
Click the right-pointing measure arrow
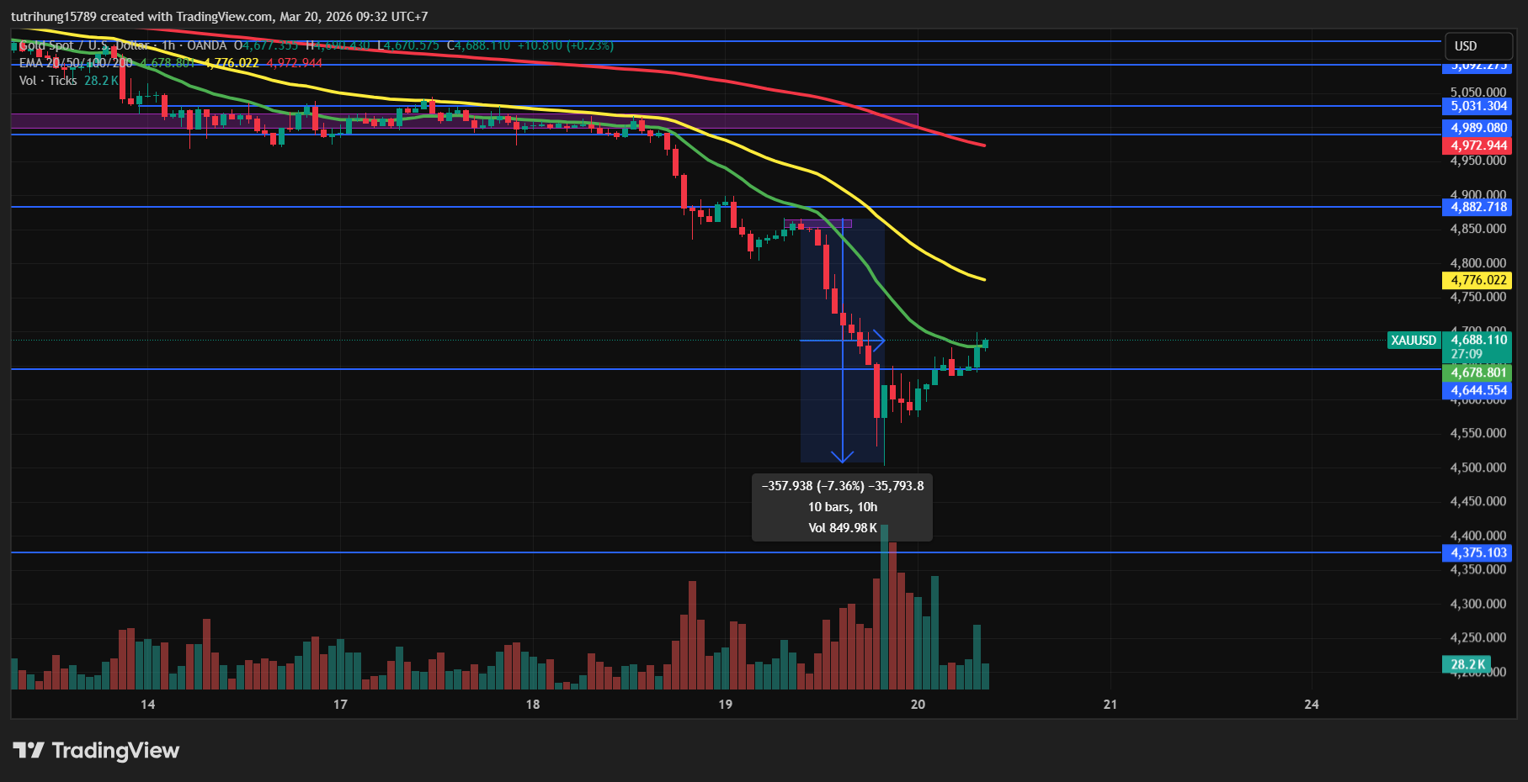coord(876,341)
